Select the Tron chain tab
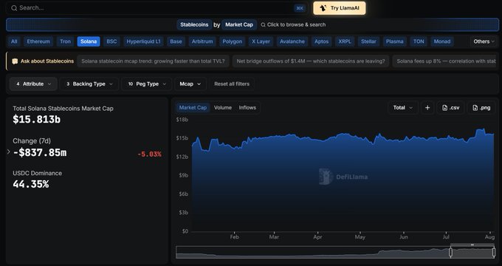The image size is (502, 266). (x=65, y=41)
